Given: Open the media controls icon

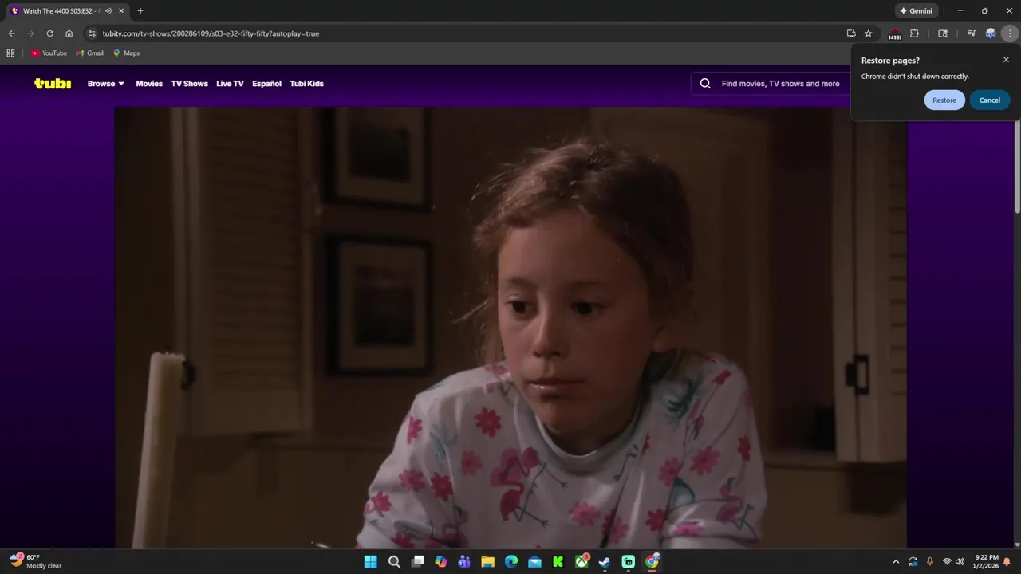Looking at the screenshot, I should (x=971, y=33).
